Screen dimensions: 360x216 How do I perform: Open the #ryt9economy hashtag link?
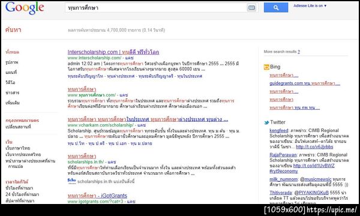(x=284, y=171)
